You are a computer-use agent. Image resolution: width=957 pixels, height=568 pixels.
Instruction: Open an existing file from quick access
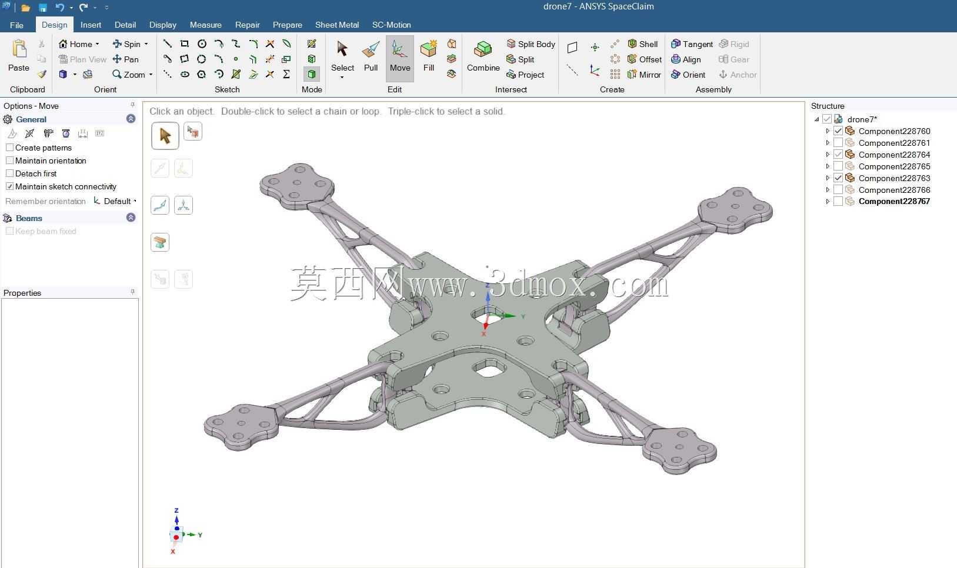25,8
